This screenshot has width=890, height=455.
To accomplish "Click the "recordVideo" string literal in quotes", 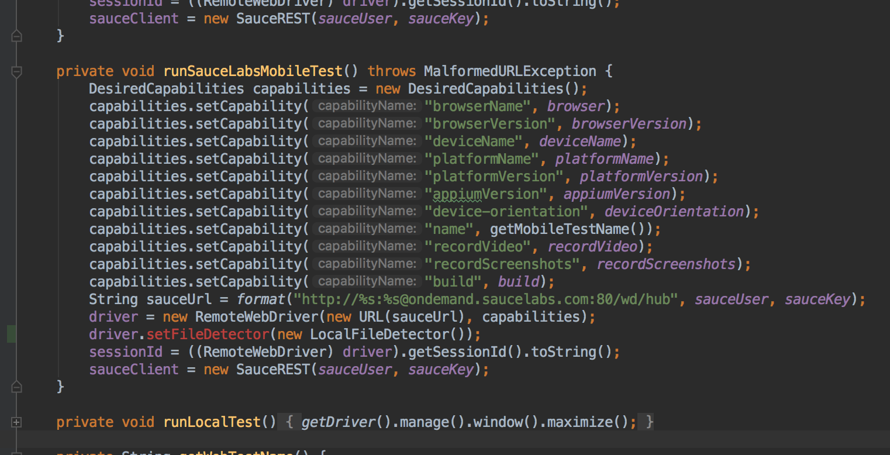I will 477,247.
